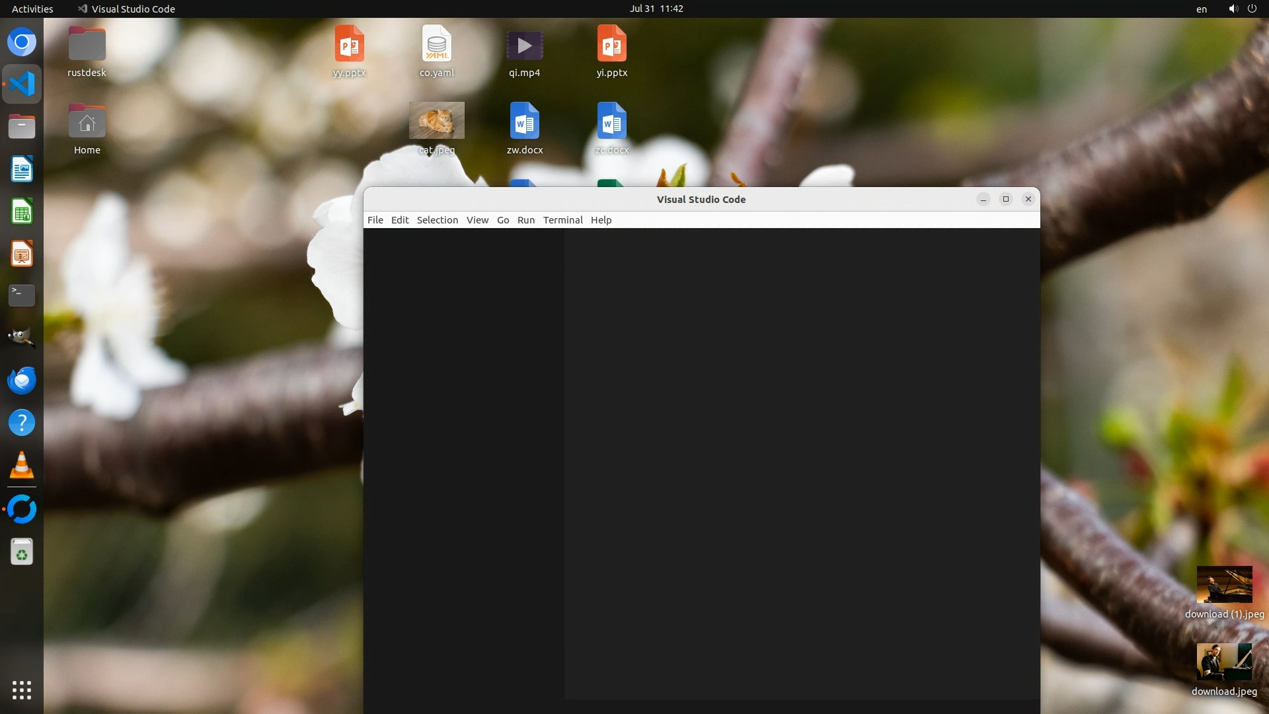
Task: Open the Edit menu
Action: 400,220
